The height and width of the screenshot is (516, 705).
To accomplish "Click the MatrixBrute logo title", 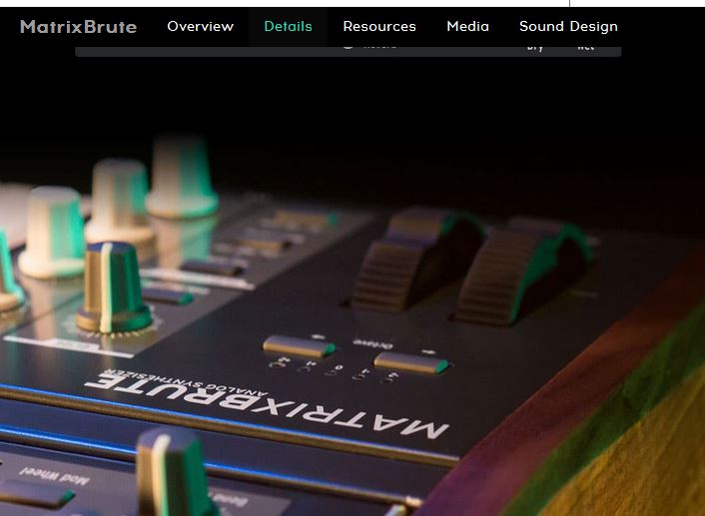I will point(78,27).
